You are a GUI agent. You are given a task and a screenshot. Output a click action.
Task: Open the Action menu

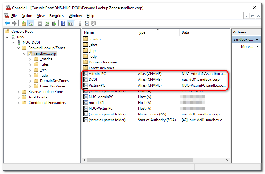[27, 16]
